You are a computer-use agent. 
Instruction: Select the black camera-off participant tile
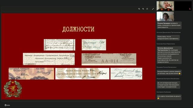[183, 6]
